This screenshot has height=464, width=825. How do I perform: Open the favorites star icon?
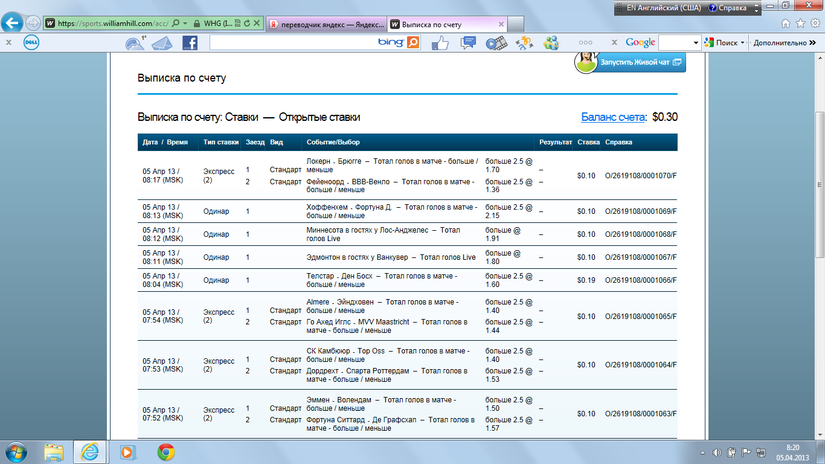pos(800,24)
